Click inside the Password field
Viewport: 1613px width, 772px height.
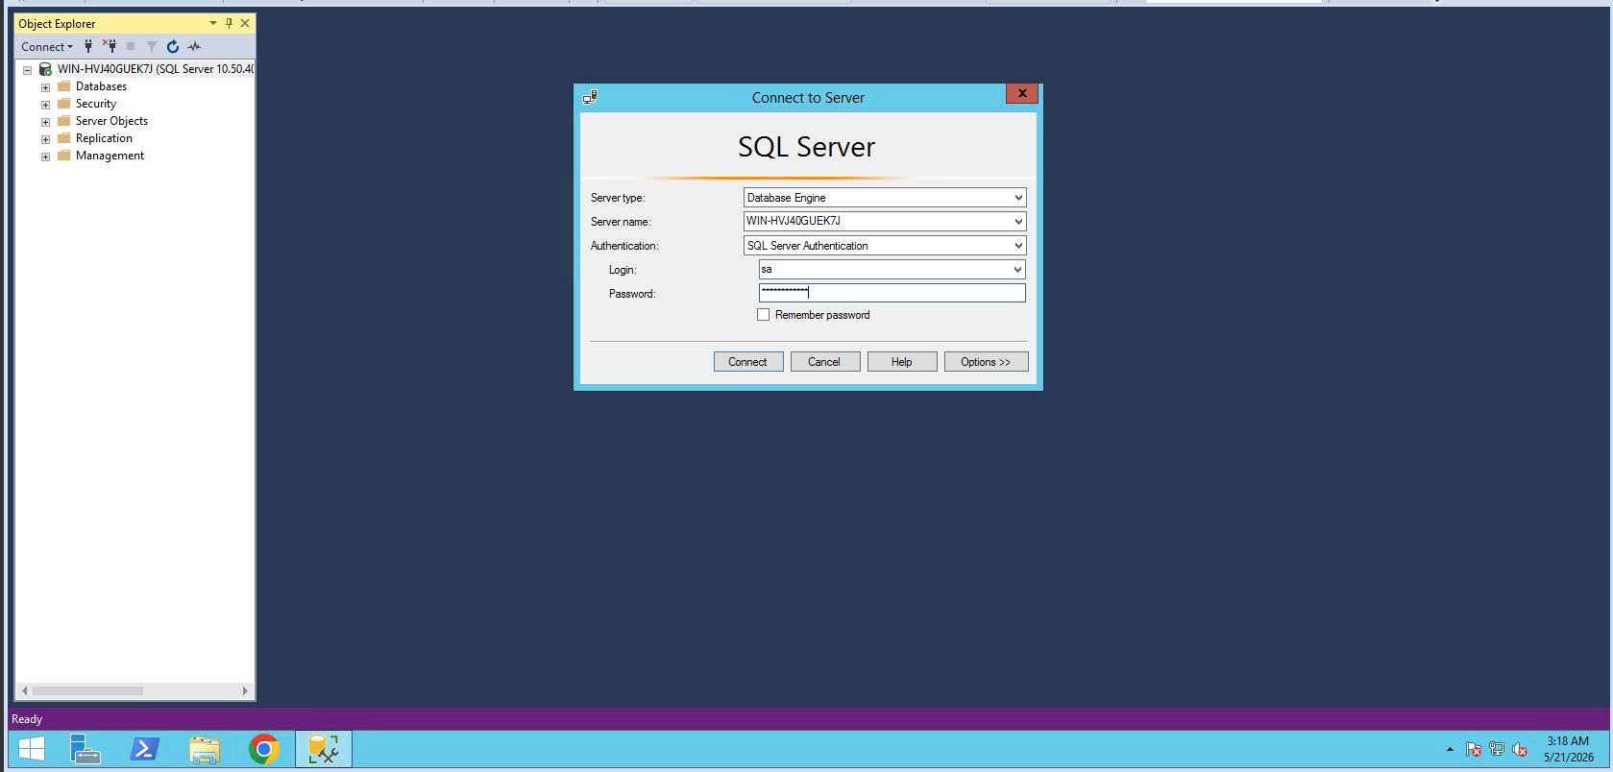[892, 293]
